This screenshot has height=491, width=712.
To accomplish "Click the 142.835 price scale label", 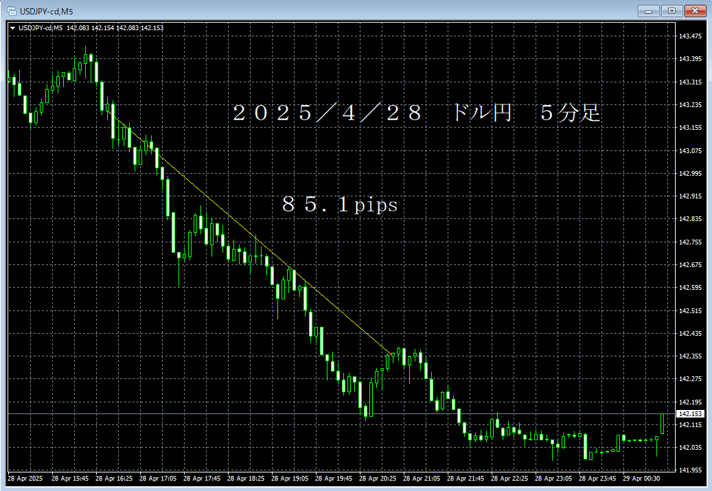I will [690, 219].
